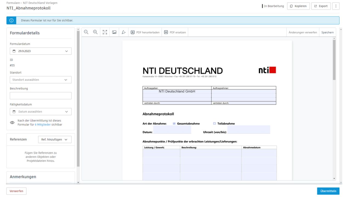Click the Export button

click(321, 6)
